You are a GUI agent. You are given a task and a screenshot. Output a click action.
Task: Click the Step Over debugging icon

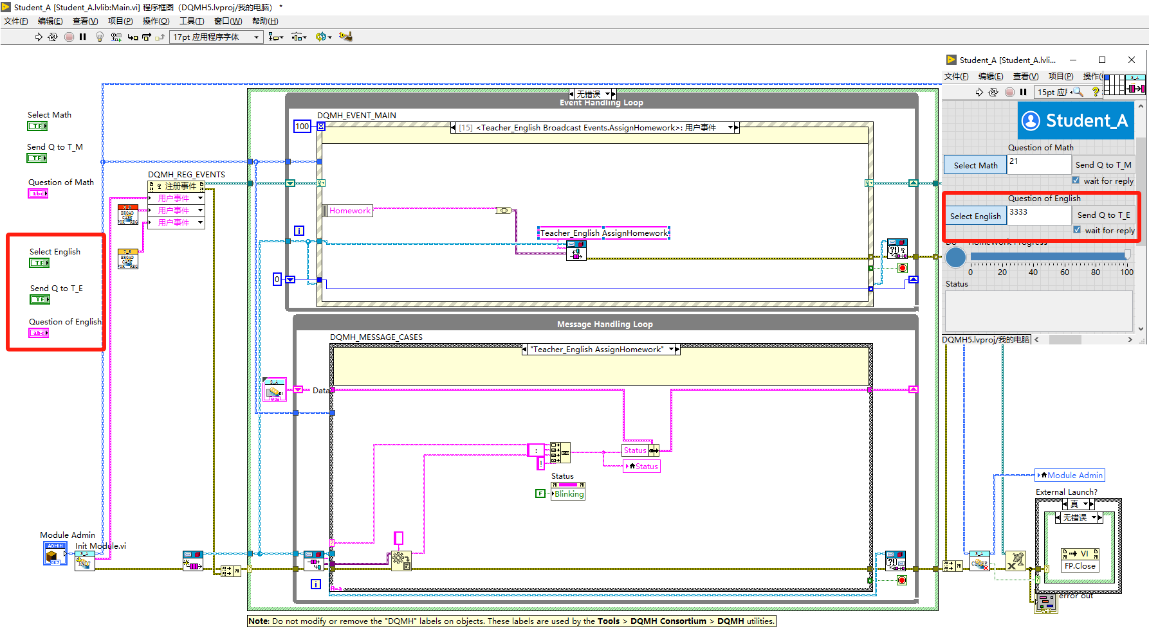tap(147, 37)
